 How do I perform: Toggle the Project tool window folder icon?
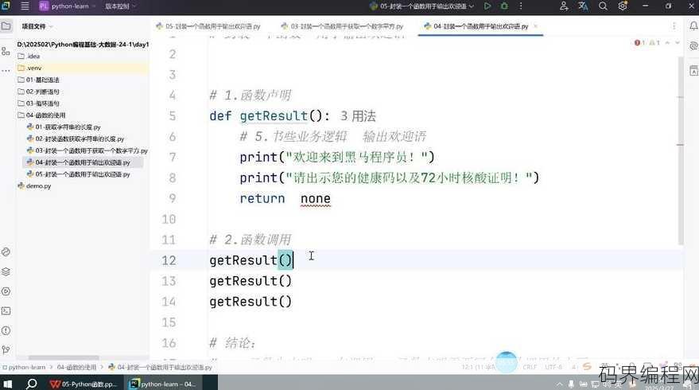point(6,26)
